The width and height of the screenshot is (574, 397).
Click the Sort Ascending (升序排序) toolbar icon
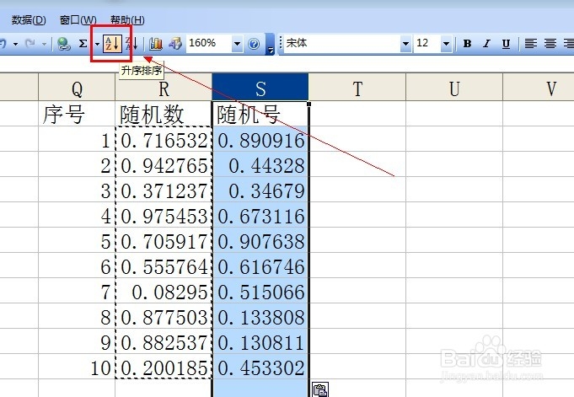pos(112,44)
